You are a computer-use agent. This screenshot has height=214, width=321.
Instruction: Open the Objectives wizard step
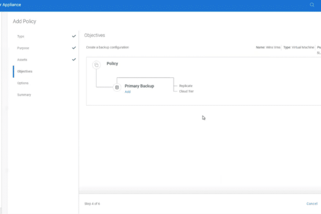[25, 71]
